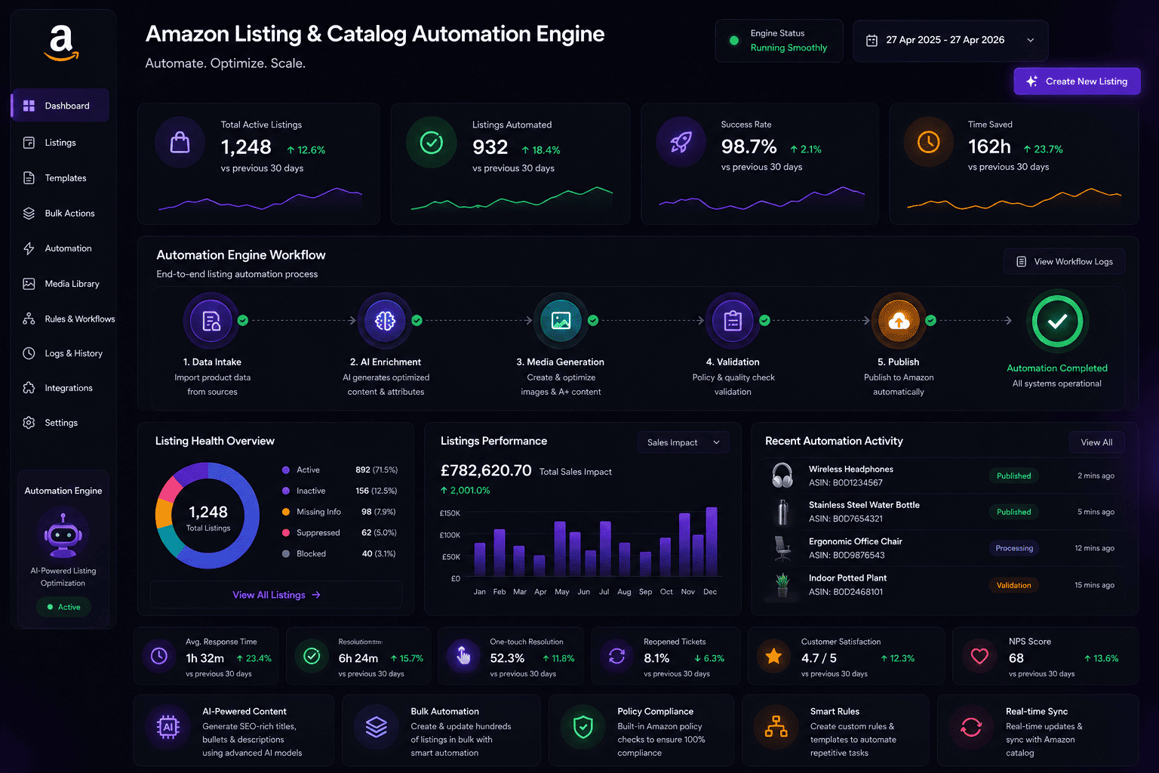Click the Automation Completed checkmark circle
The height and width of the screenshot is (773, 1159).
click(1057, 322)
